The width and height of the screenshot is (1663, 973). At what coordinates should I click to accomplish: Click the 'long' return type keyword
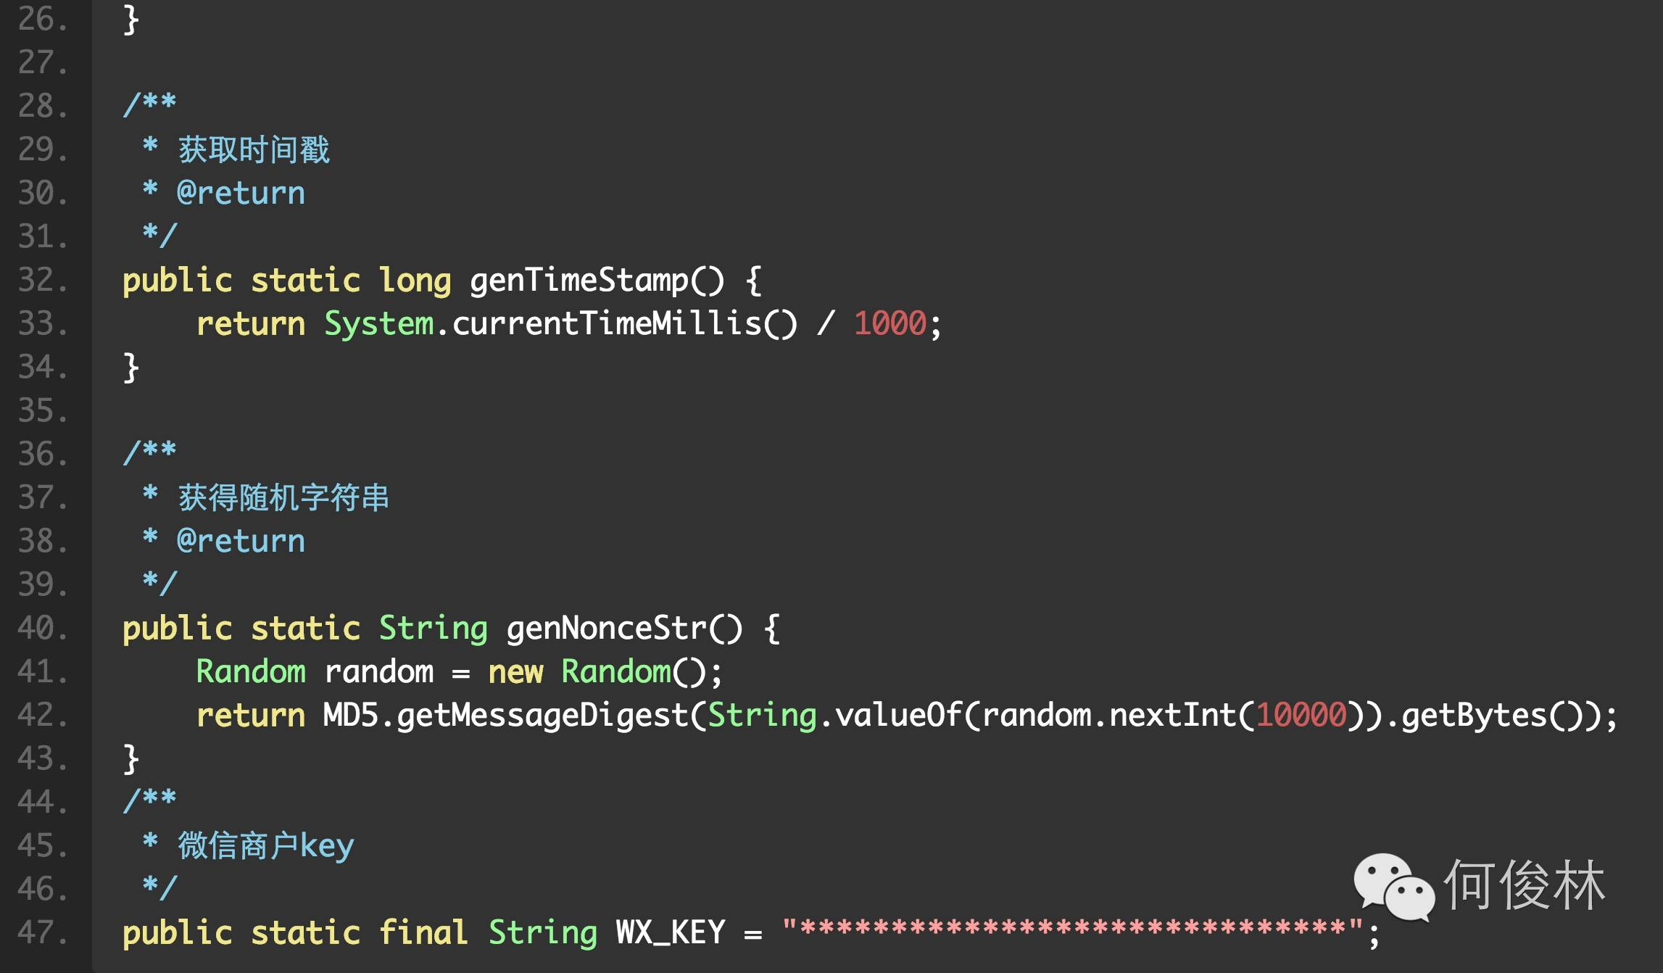(415, 281)
